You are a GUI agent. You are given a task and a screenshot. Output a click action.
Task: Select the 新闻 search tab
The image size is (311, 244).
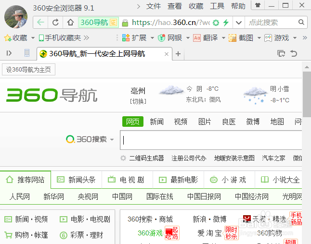coord(156,122)
